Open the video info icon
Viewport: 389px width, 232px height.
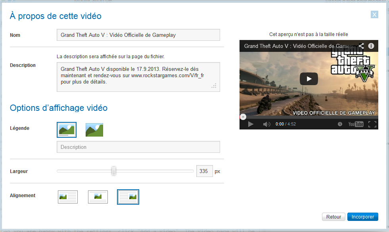(371, 46)
